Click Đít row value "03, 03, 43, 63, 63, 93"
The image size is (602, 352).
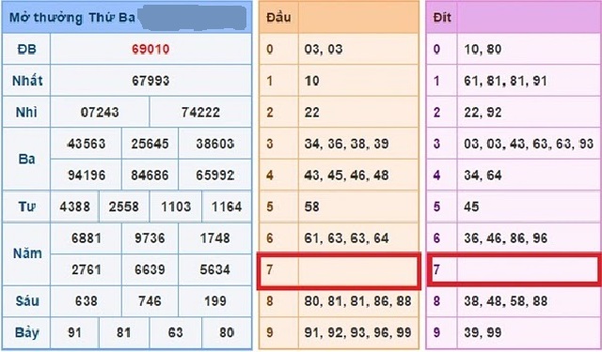point(529,144)
